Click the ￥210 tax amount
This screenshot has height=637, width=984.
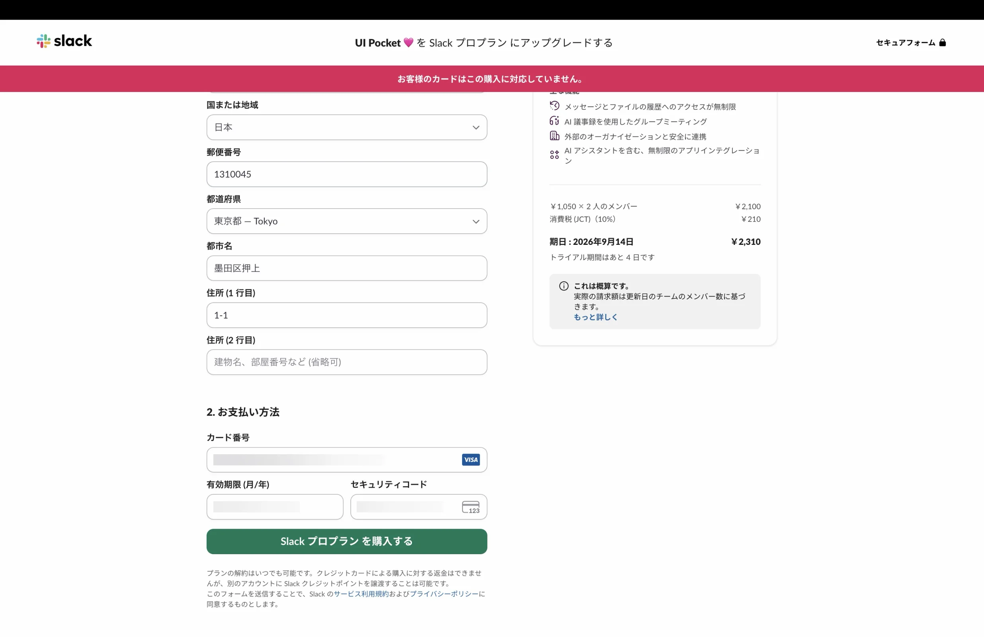[750, 219]
